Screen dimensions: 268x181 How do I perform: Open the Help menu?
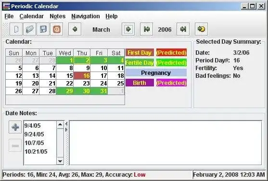coord(112,16)
